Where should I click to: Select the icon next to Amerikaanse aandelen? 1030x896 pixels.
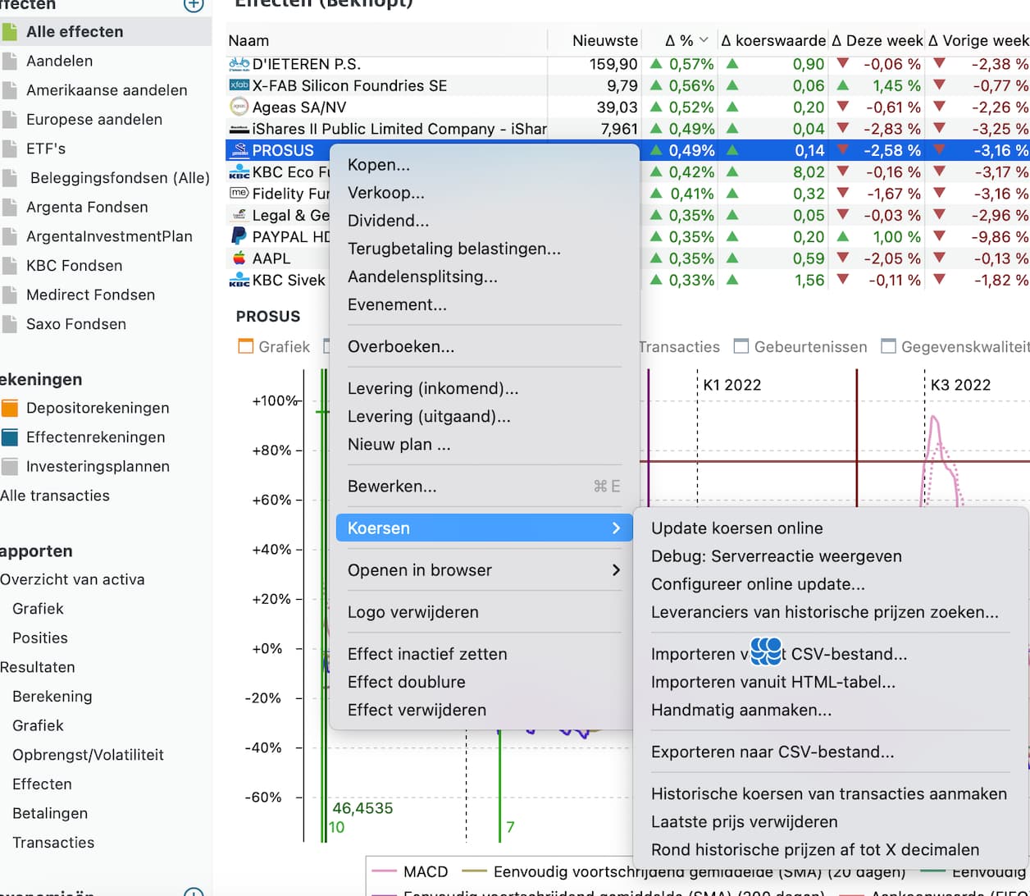pyautogui.click(x=9, y=90)
